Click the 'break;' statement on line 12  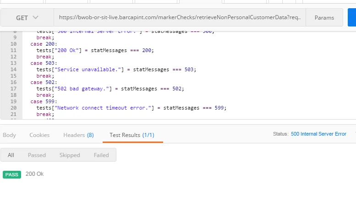tap(45, 57)
